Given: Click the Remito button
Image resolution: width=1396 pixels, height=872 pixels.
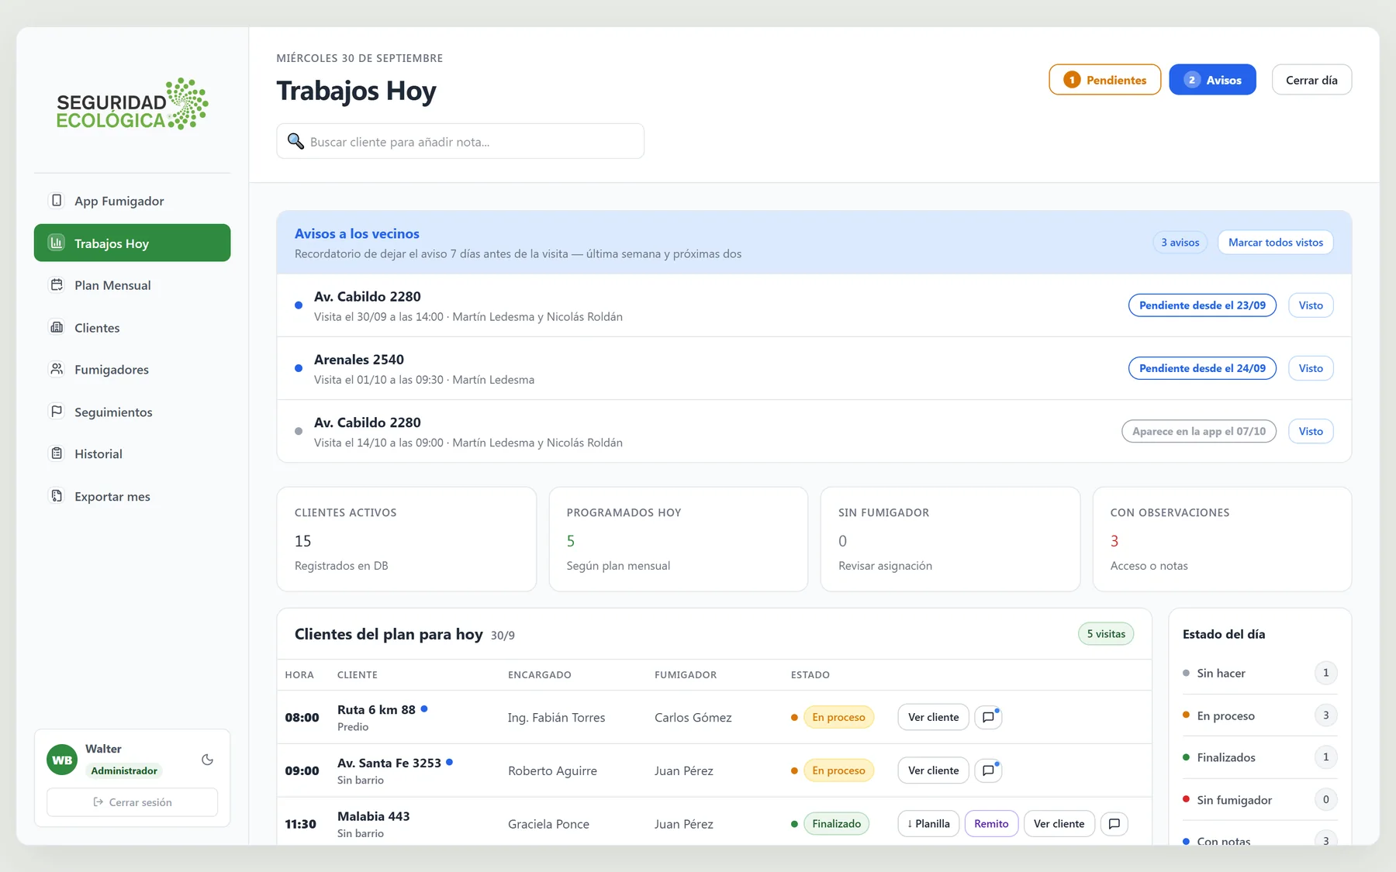Looking at the screenshot, I should click(991, 824).
